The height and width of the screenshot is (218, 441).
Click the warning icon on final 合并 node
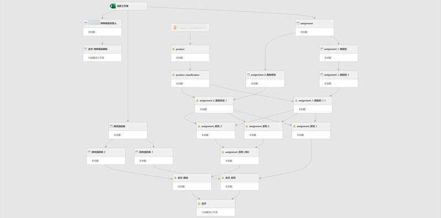coord(199,204)
